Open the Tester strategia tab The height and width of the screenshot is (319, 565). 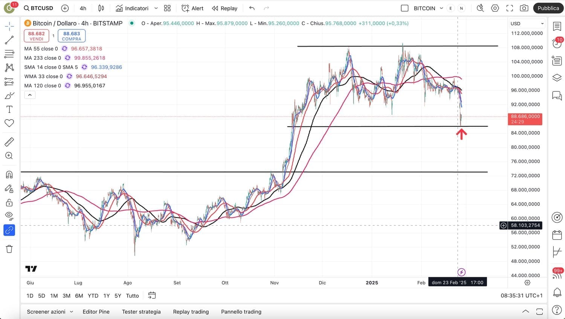click(x=141, y=311)
